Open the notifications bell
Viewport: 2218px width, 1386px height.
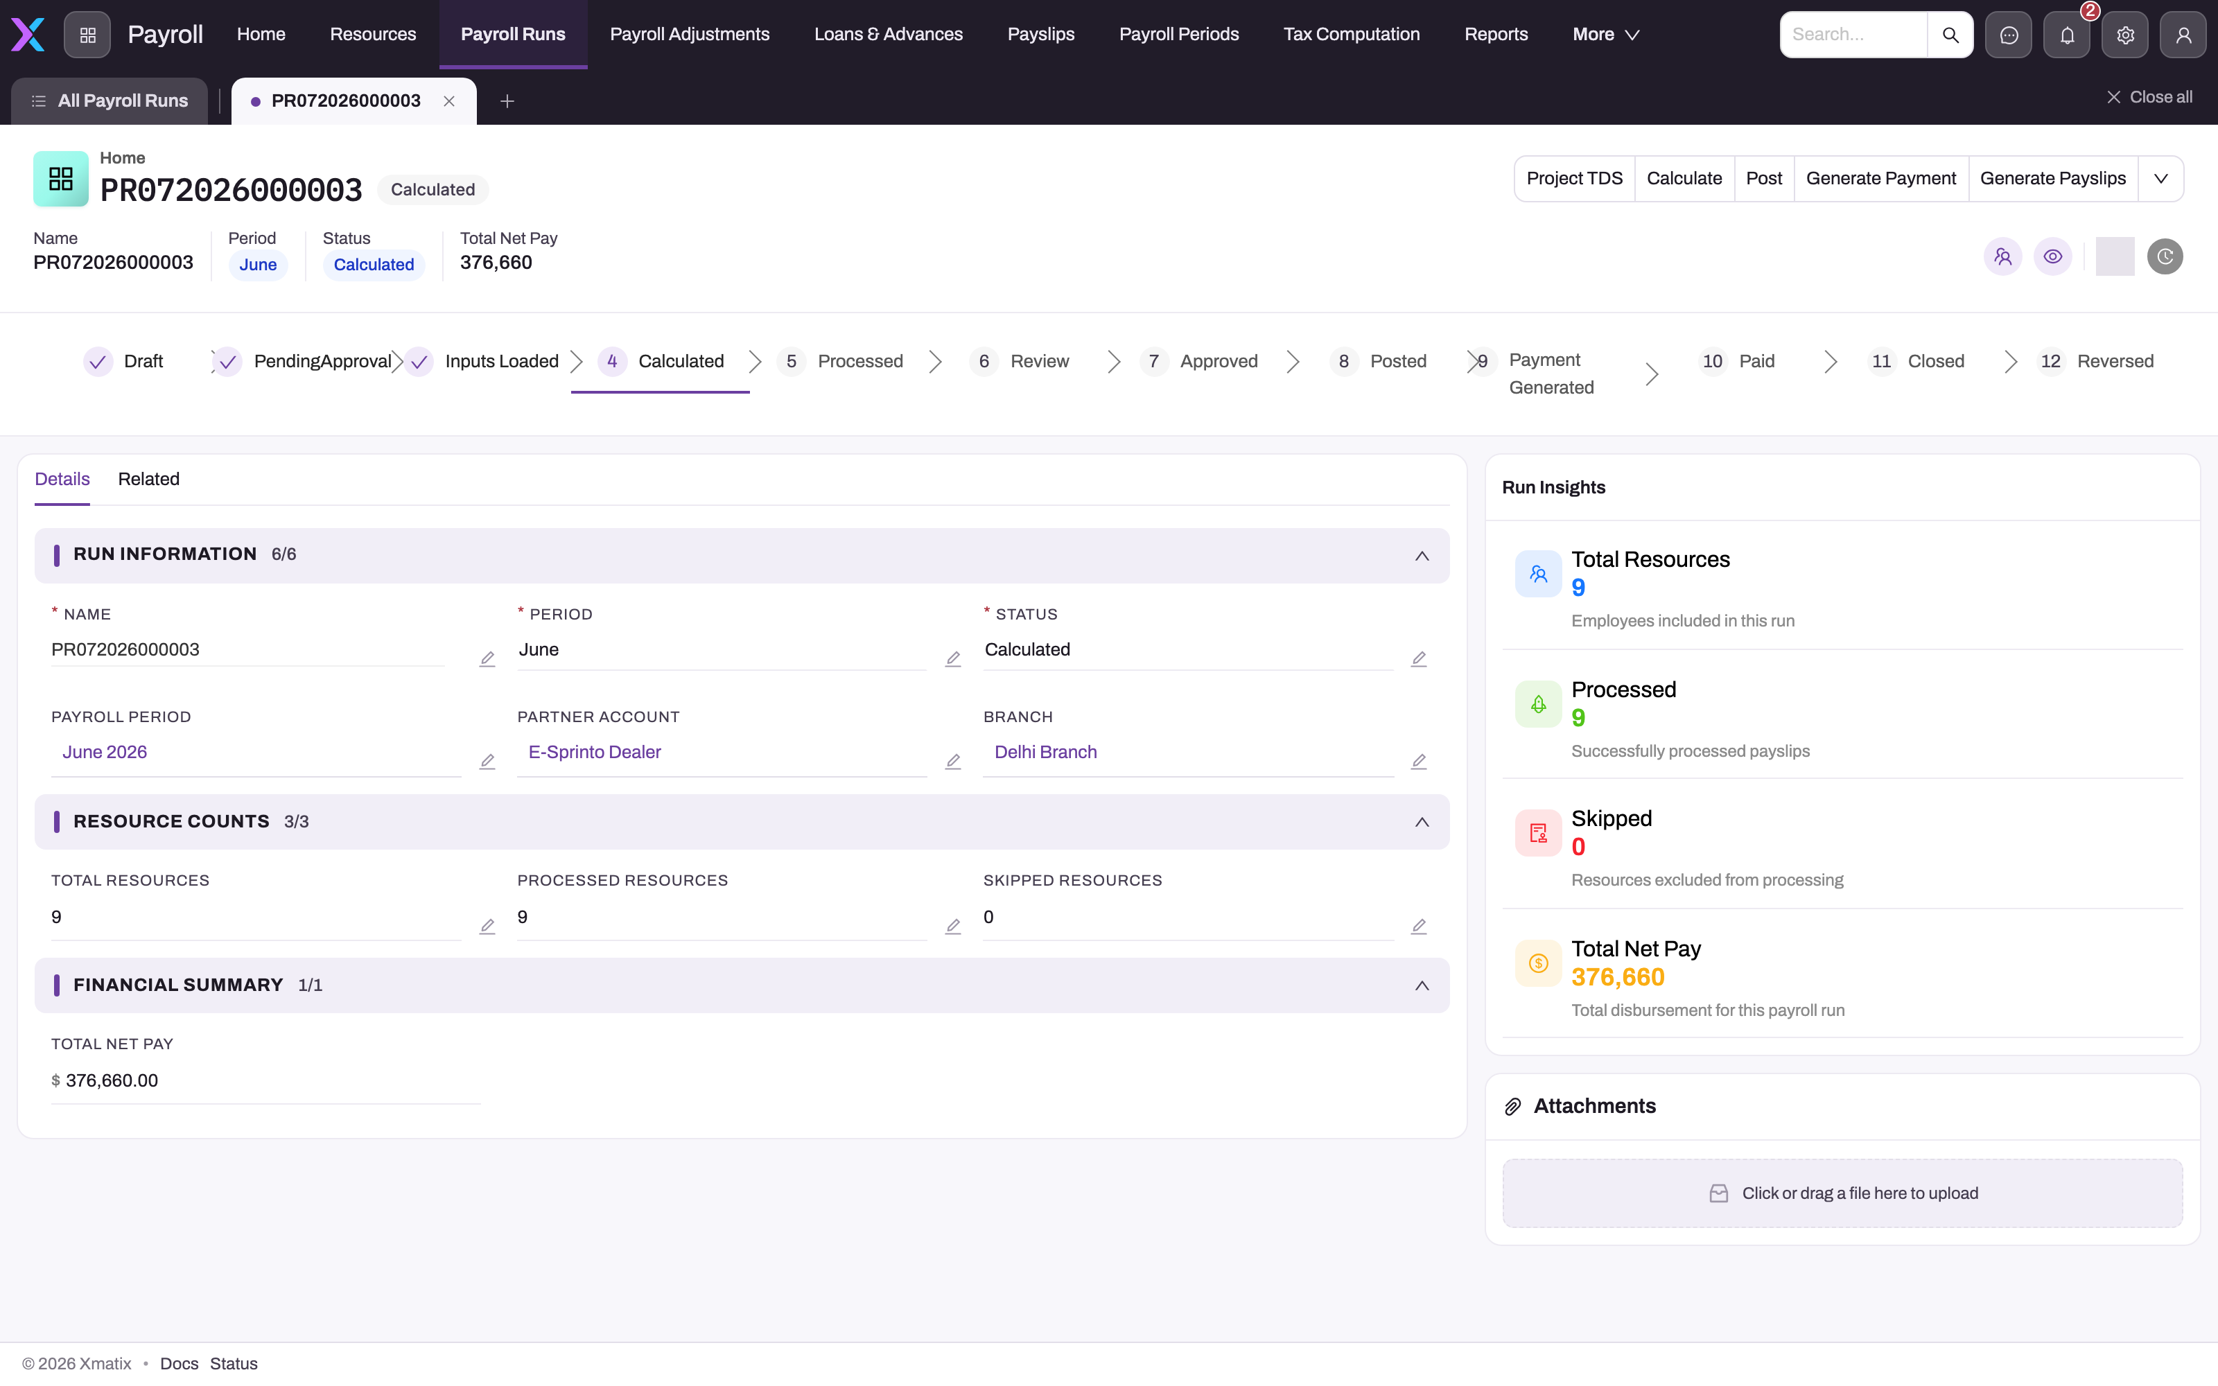pyautogui.click(x=2067, y=35)
